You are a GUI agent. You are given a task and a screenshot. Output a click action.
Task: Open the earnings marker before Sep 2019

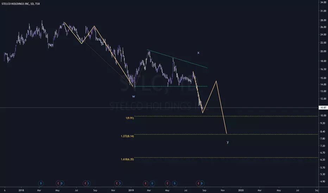(x=198, y=184)
